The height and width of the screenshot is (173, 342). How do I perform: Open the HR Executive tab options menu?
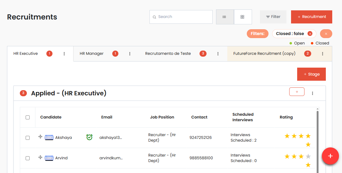point(64,54)
